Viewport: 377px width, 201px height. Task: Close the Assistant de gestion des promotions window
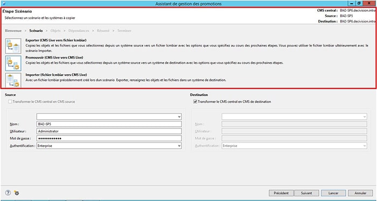pos(369,3)
